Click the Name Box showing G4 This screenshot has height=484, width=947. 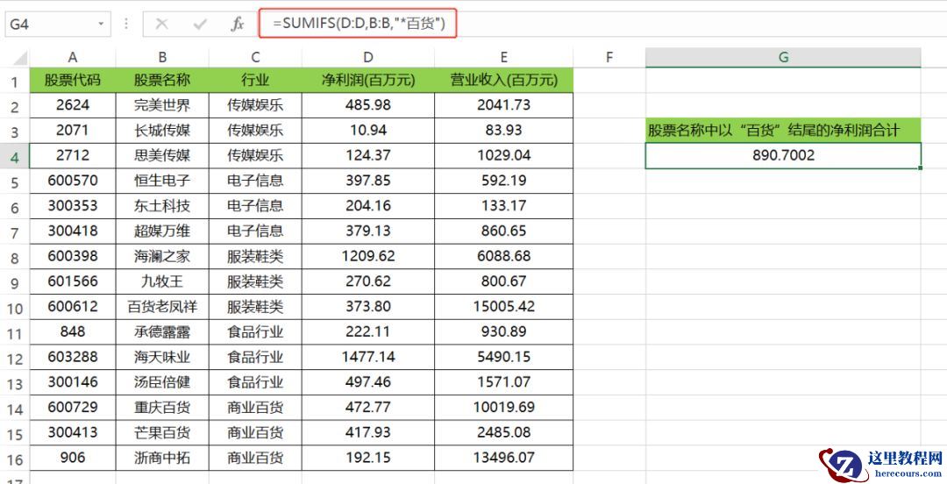pyautogui.click(x=57, y=25)
